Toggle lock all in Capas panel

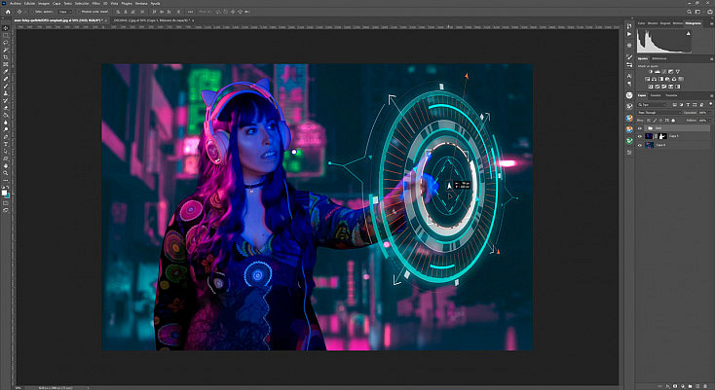pyautogui.click(x=673, y=121)
